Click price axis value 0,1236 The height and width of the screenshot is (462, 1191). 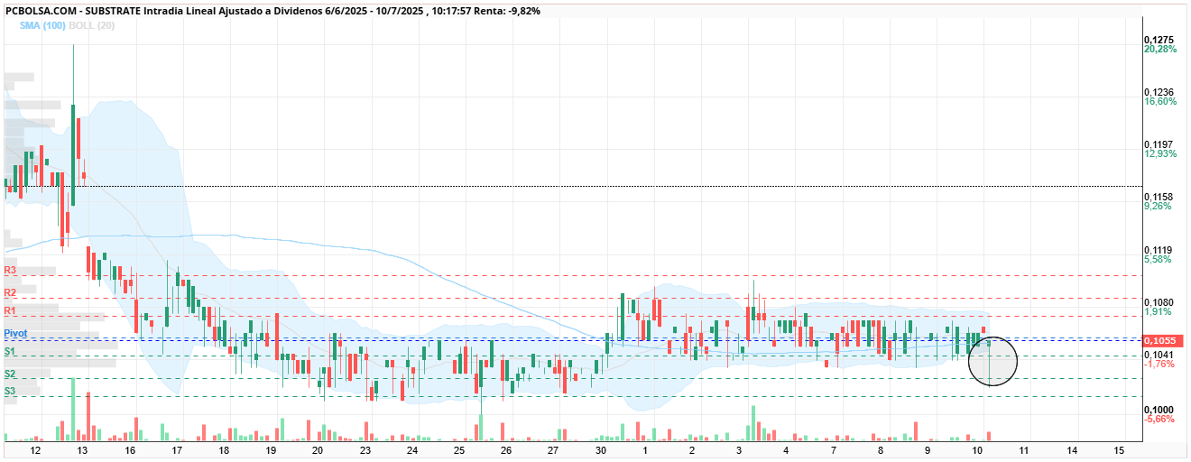1159,92
